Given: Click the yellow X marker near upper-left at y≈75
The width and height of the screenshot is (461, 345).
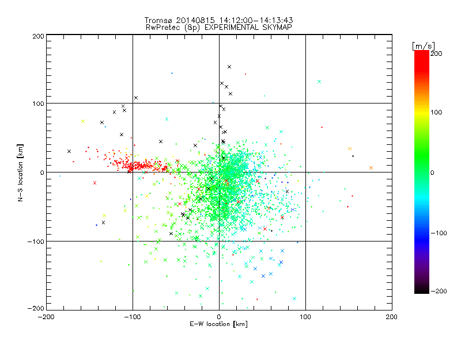Looking at the screenshot, I should [x=83, y=121].
